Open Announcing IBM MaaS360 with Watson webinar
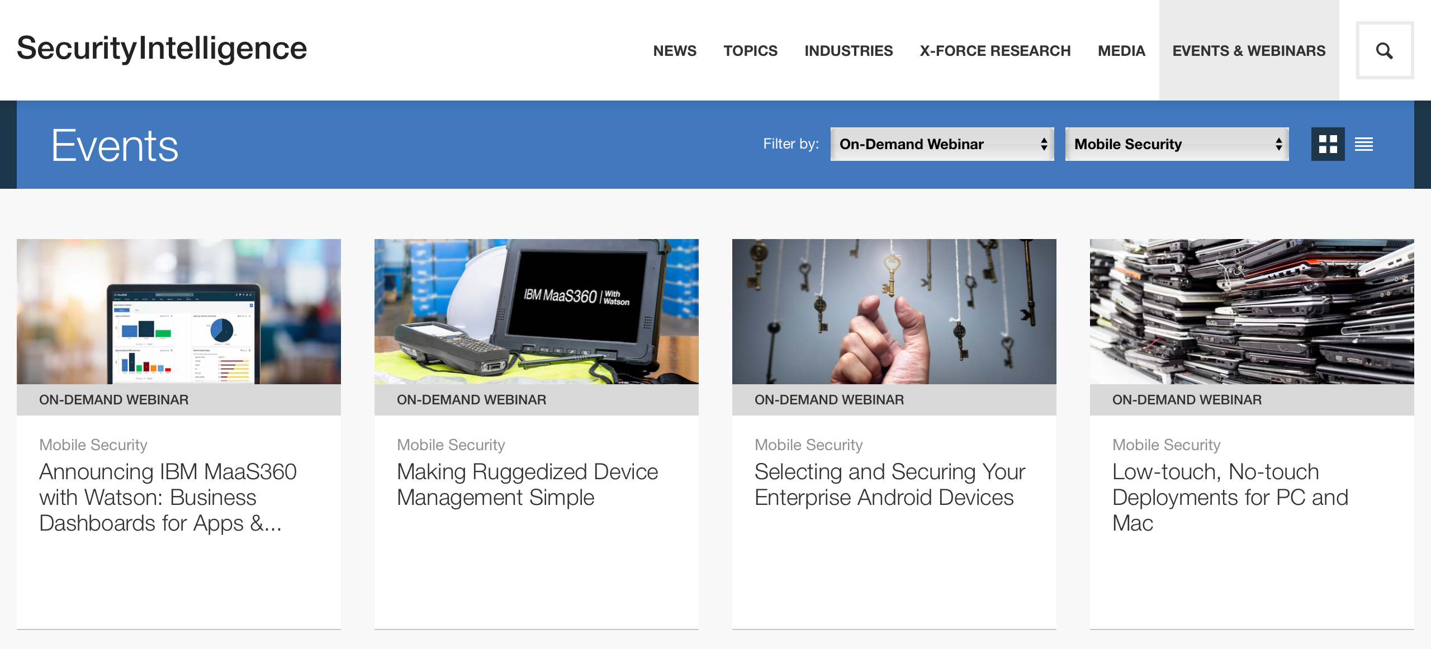 [x=168, y=498]
